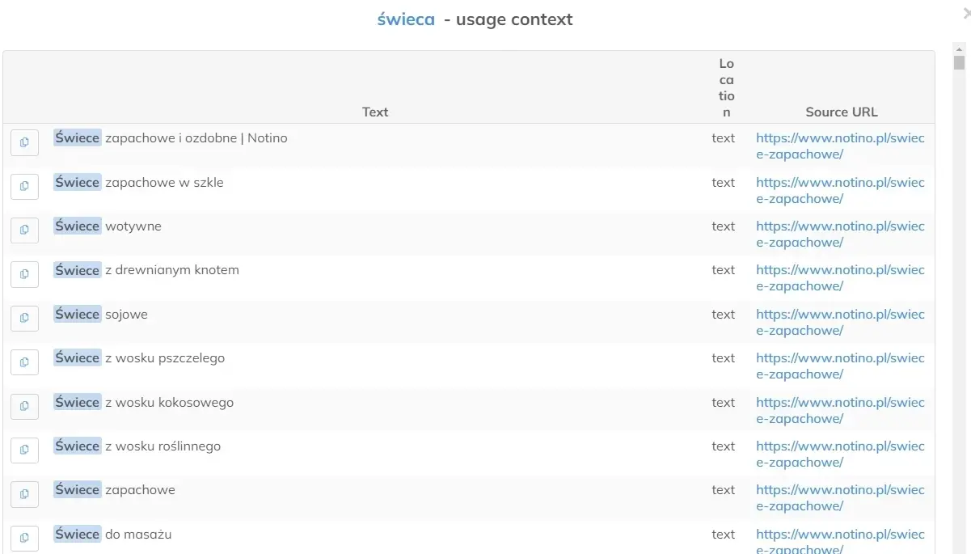Open the notino.pl link beside 'Świece sojowe'
Viewport: 971px width, 554px height.
click(x=839, y=322)
